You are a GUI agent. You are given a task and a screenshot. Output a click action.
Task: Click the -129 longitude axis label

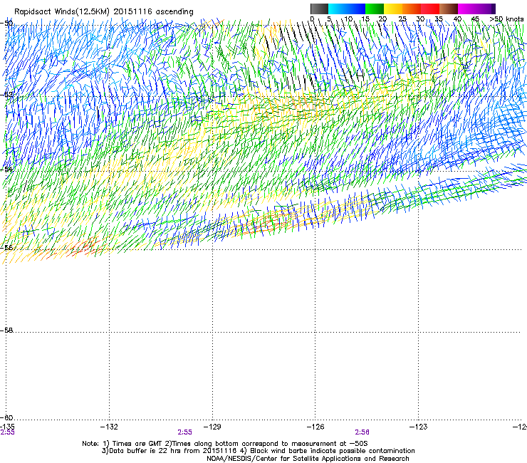[x=212, y=427]
